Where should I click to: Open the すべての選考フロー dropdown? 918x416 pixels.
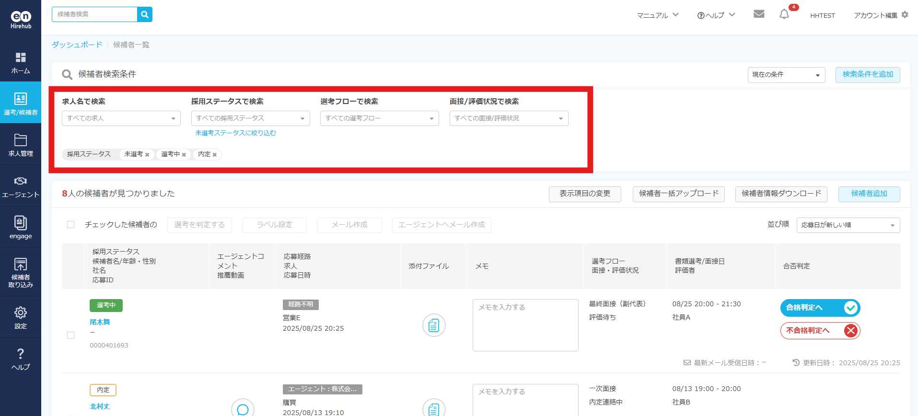379,118
